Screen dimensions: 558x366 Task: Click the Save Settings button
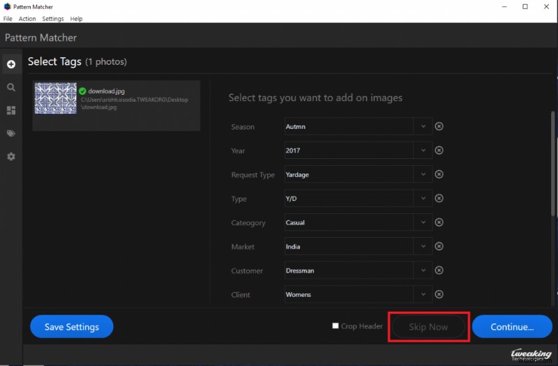(x=72, y=326)
